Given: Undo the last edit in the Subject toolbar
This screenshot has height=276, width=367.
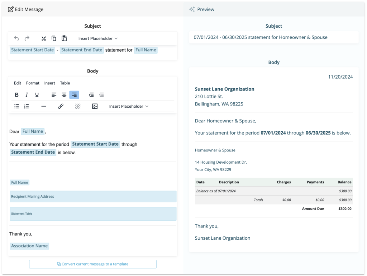Looking at the screenshot, I should [x=16, y=38].
